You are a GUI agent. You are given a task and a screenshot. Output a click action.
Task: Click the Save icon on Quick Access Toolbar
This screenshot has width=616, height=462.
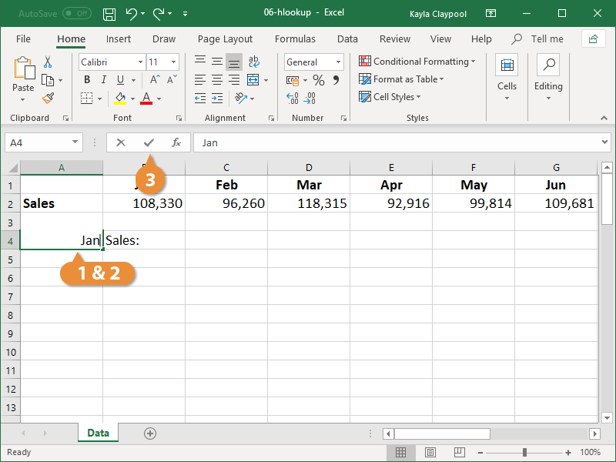109,14
